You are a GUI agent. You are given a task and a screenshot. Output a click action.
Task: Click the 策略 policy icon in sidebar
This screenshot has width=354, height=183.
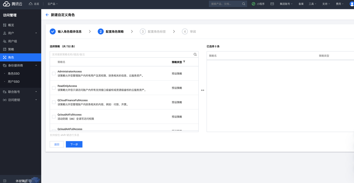pyautogui.click(x=5, y=49)
